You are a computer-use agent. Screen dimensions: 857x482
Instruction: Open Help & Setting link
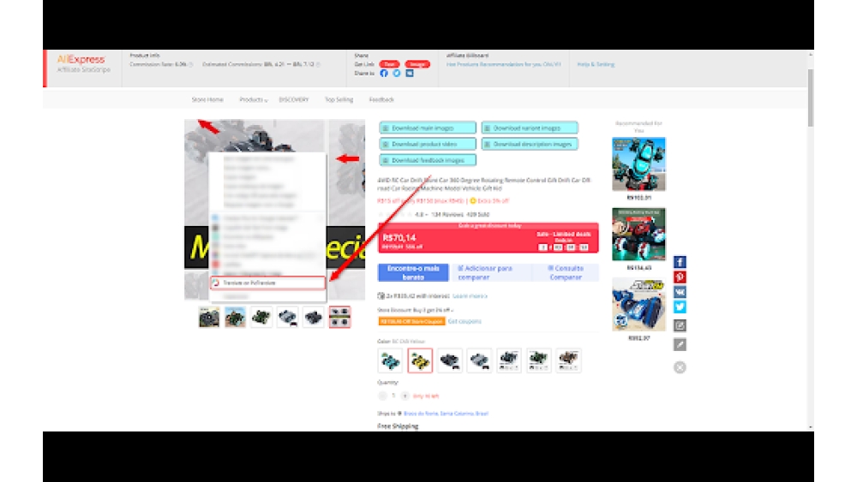596,64
